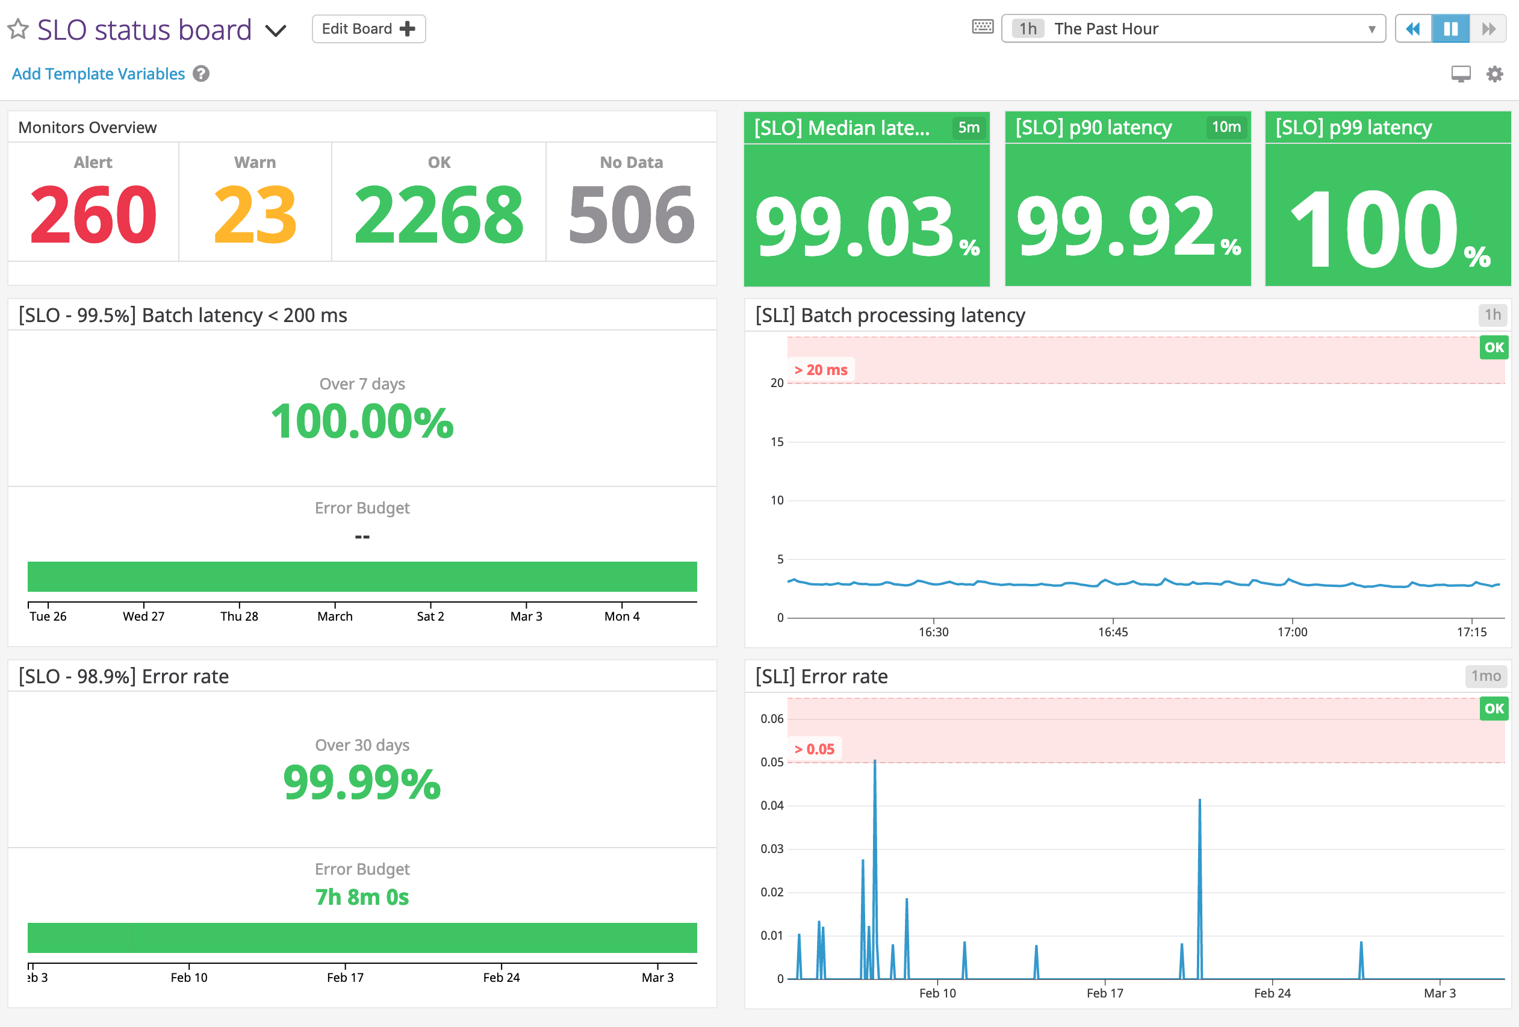
Task: Click the 1mo timeframe badge on SLI Error rate
Action: [x=1486, y=677]
